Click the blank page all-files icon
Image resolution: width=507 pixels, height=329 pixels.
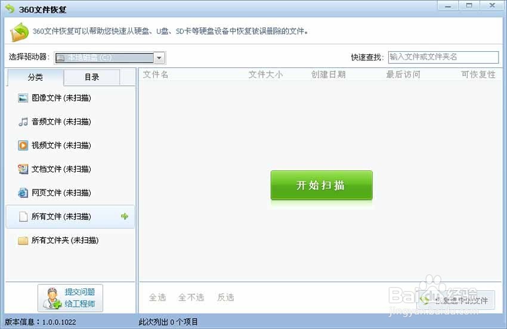[x=23, y=216]
